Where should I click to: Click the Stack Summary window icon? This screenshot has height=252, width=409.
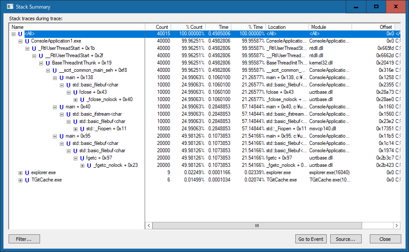coord(10,7)
